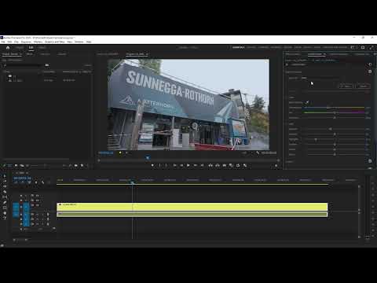This screenshot has width=377, height=283.
Task: Select the Type tool
Action: (5, 219)
